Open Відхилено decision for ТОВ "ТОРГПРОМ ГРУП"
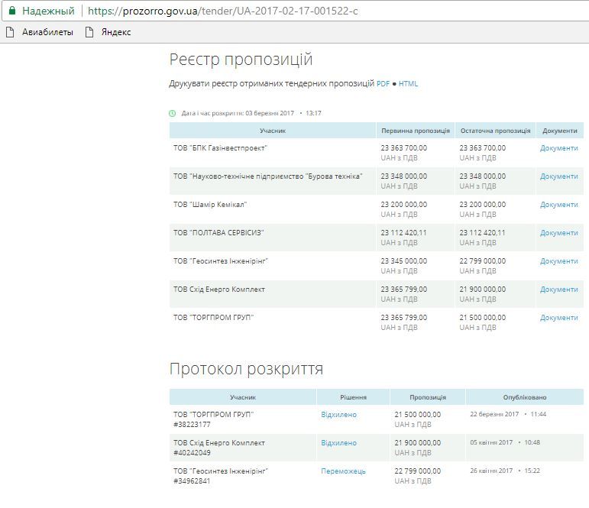Viewport: 589px width, 508px height. click(339, 415)
